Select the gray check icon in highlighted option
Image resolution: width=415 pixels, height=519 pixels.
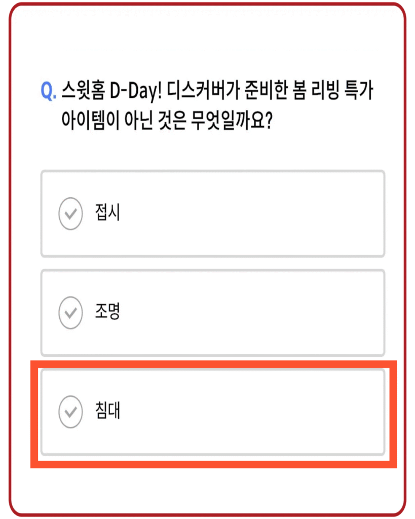point(70,412)
